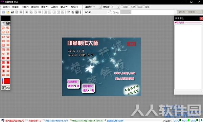The width and height of the screenshot is (203, 122).
Task: Check the 五星 checkbox
Action: pos(129,7)
